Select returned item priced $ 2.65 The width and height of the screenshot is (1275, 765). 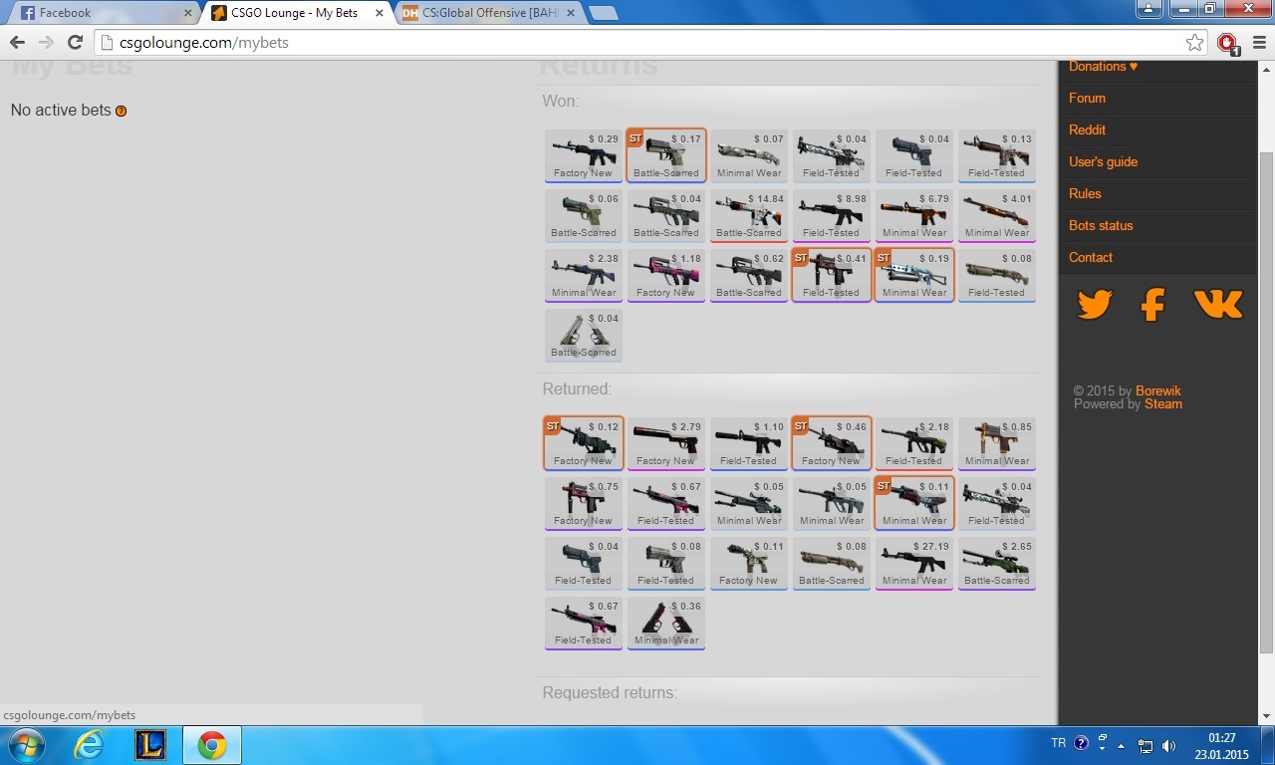pos(997,563)
